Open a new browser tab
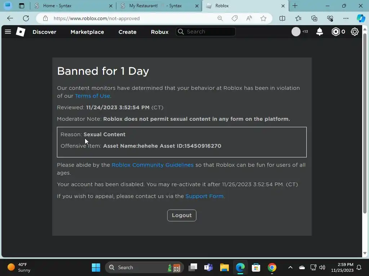This screenshot has height=276, width=369. [x=295, y=6]
